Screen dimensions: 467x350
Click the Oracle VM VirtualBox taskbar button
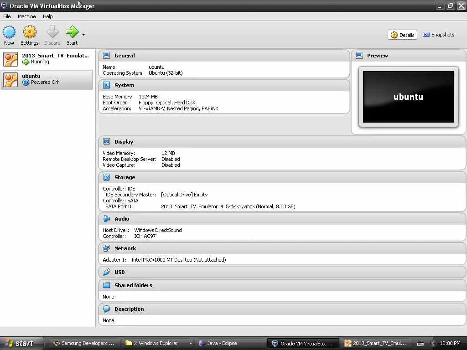pos(303,344)
